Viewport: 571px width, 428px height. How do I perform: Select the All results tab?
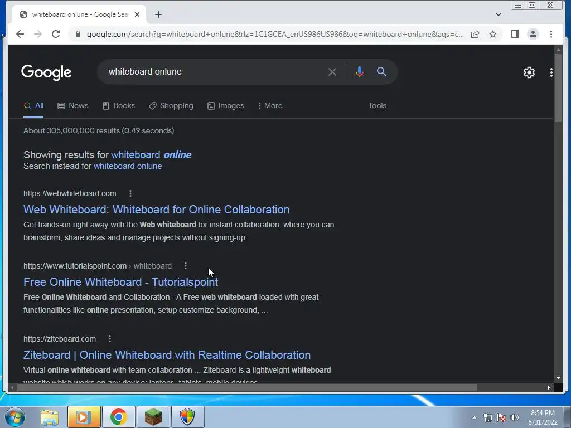tap(33, 105)
